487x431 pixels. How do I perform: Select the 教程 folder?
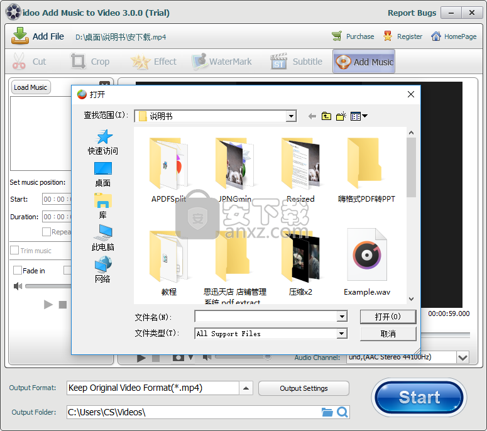(x=168, y=263)
